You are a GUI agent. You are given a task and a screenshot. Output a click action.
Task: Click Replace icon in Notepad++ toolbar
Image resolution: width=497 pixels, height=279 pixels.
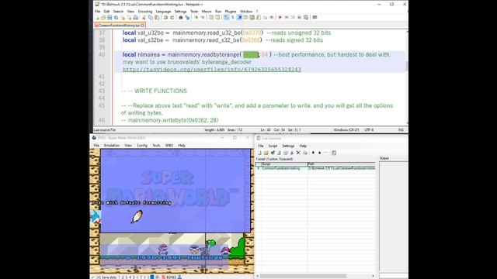[187, 17]
